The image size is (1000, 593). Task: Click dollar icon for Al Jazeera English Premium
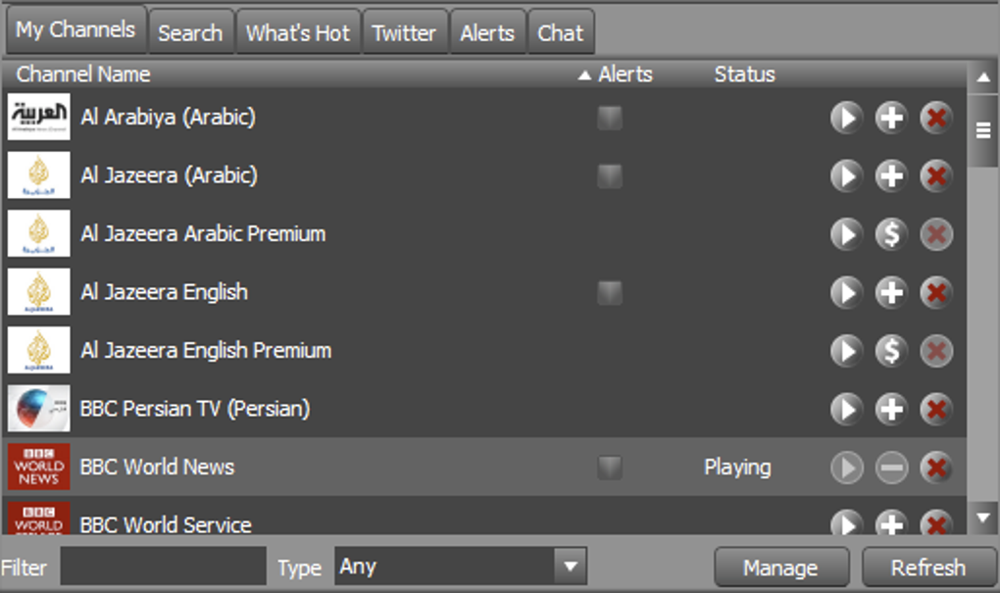[x=891, y=351]
